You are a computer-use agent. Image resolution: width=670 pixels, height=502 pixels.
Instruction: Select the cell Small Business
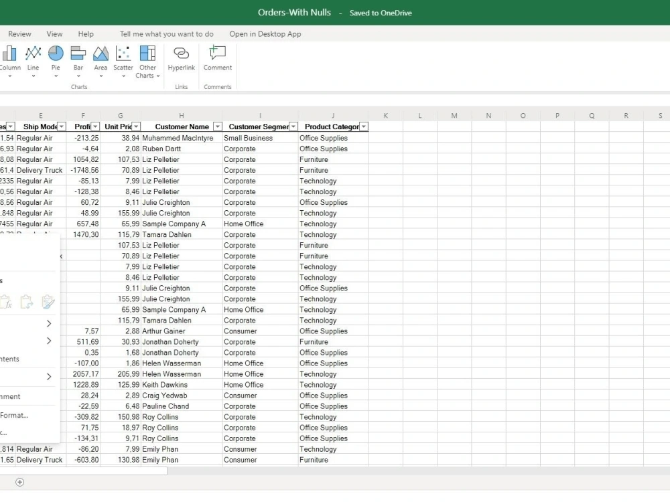[x=260, y=138]
